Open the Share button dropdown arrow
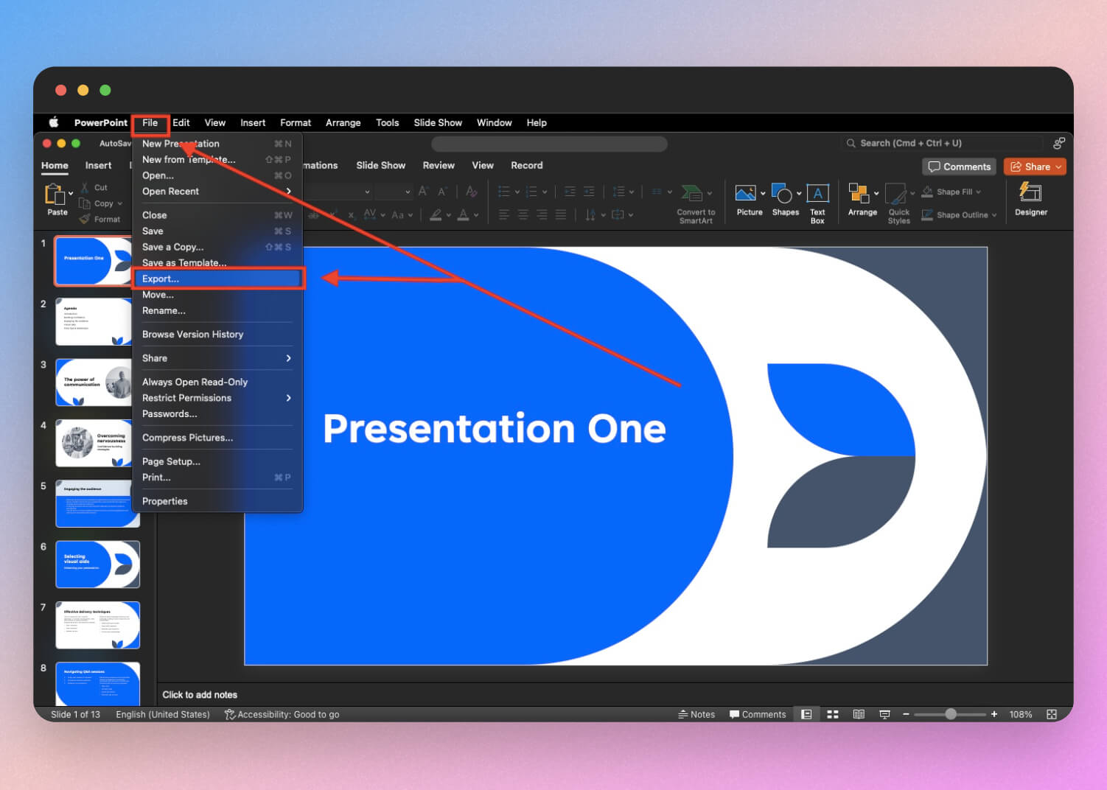The width and height of the screenshot is (1107, 790). pyautogui.click(x=1059, y=167)
